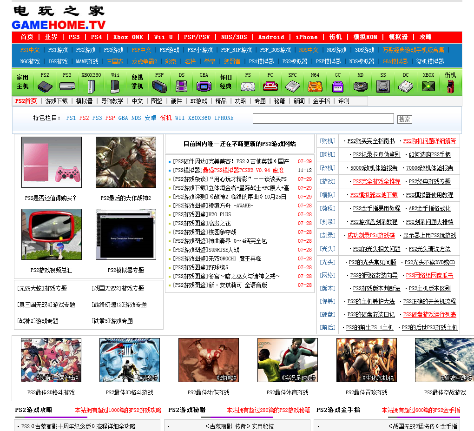This screenshot has height=431, width=474.
Task: Open PS2购买完全指南书 link
Action: tap(371, 141)
